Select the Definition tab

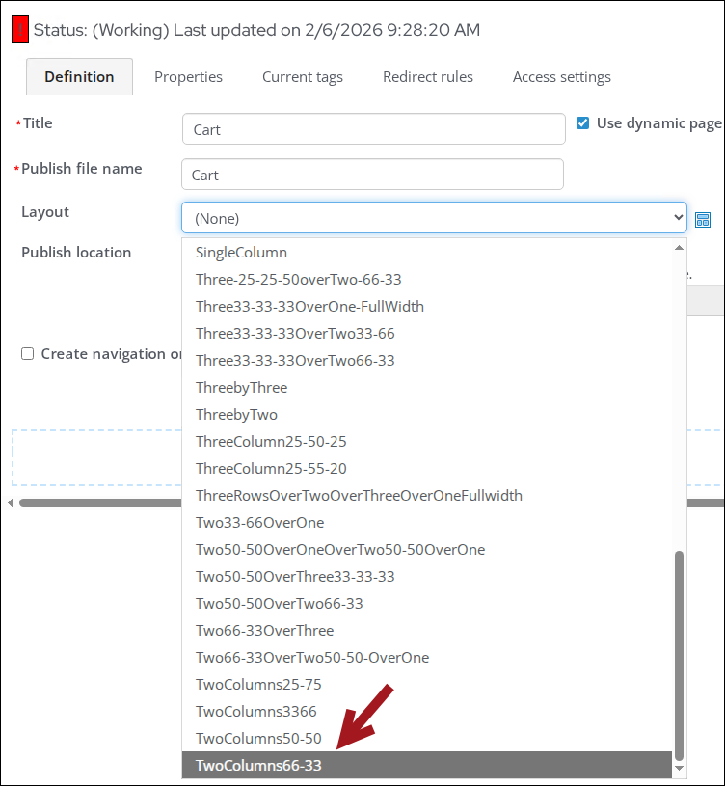pos(79,77)
